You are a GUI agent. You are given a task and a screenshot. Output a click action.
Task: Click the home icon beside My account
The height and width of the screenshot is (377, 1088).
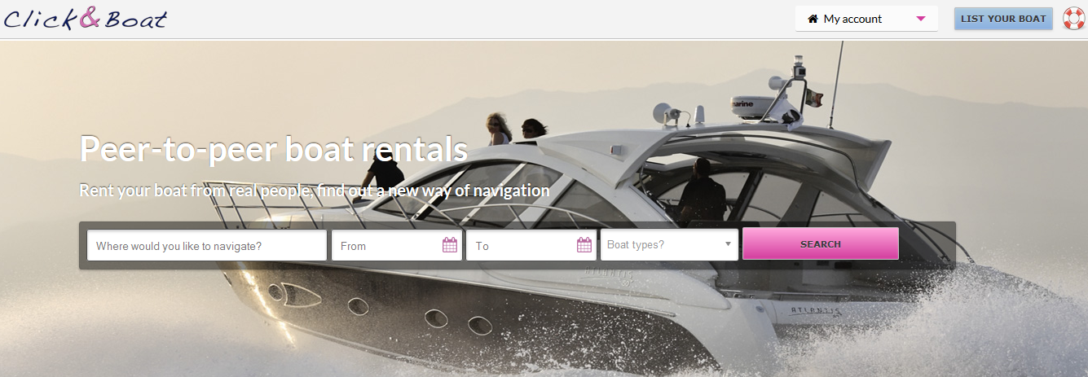coord(813,19)
